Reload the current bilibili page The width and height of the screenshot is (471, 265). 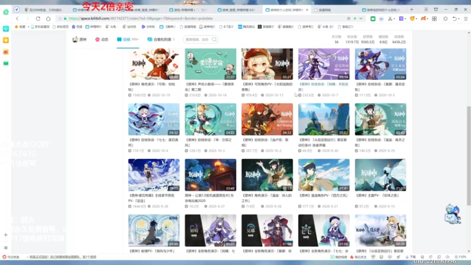pos(38,19)
